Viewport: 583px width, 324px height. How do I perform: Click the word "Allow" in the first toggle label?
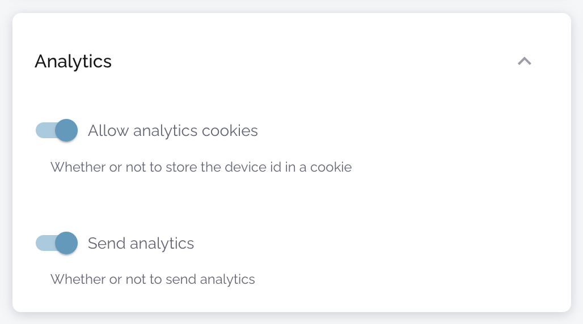tap(108, 131)
